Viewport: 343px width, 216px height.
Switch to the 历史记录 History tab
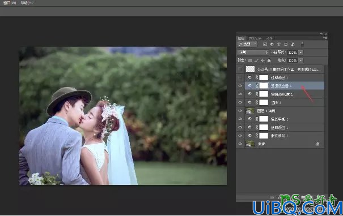pyautogui.click(x=255, y=38)
